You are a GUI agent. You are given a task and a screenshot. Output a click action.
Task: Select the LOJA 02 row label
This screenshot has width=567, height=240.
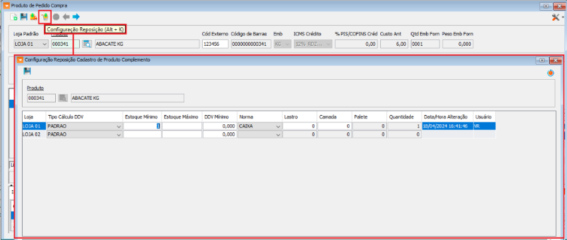[34, 134]
